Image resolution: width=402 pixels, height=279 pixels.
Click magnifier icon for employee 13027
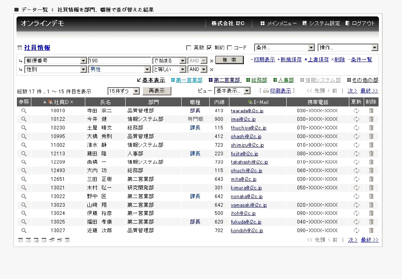pyautogui.click(x=23, y=231)
